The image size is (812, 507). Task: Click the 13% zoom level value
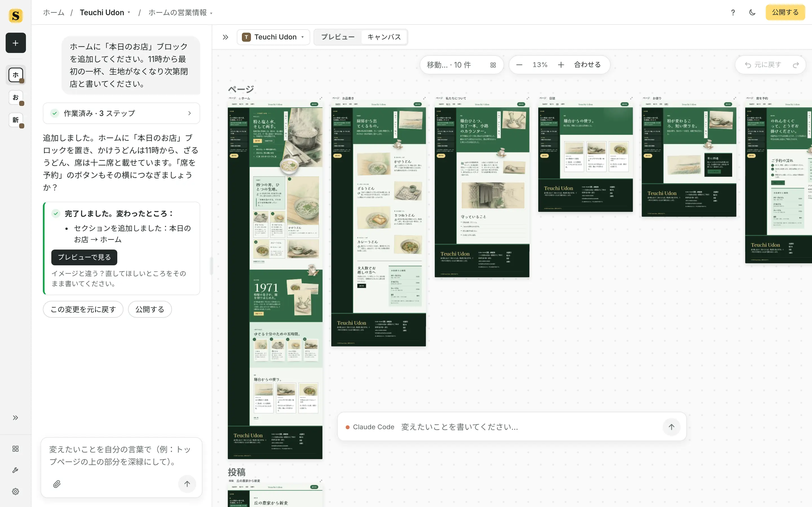[540, 65]
